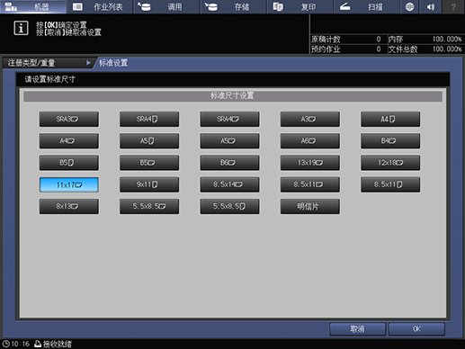Viewport: 465px width, 349px height.
Task: Choose 8x13 paper size
Action: point(69,206)
